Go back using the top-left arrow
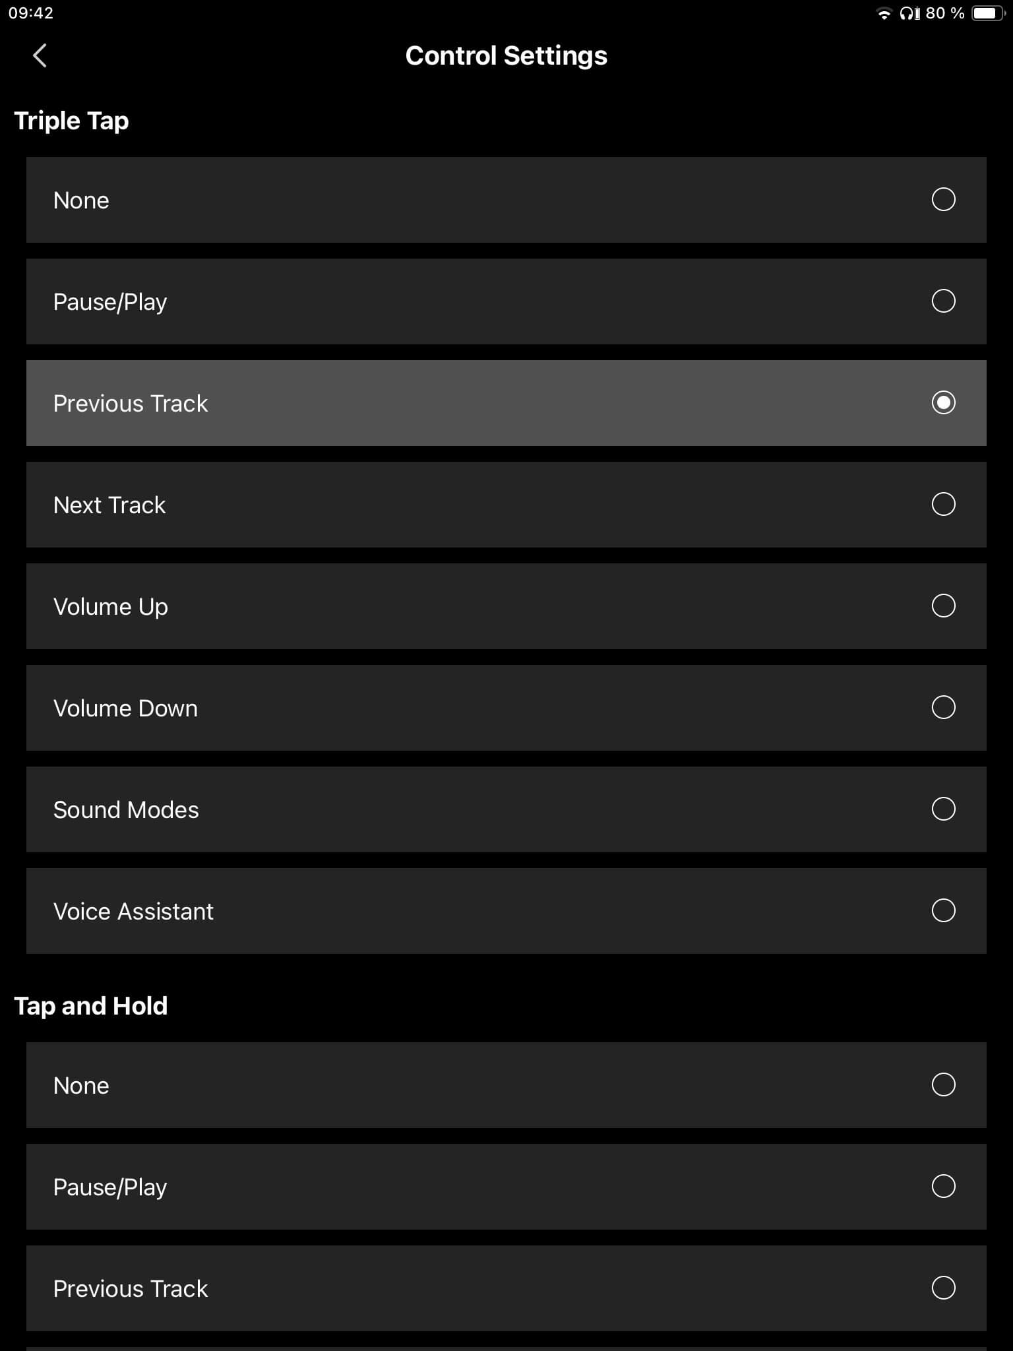 pyautogui.click(x=40, y=55)
